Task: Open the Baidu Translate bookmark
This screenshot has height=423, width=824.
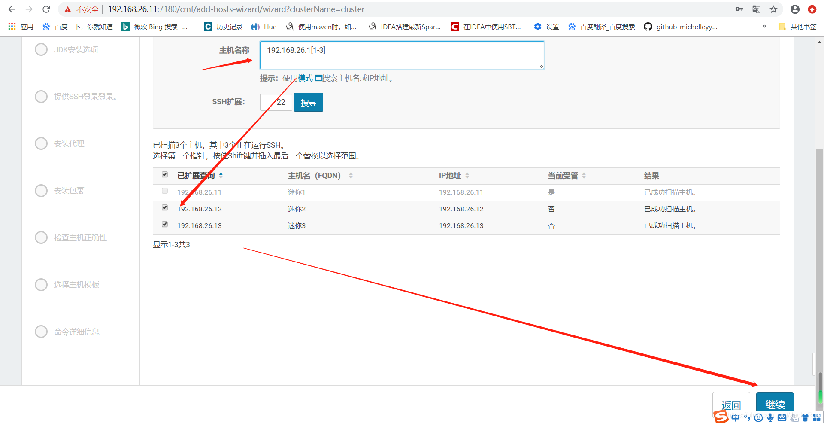Action: coord(601,27)
